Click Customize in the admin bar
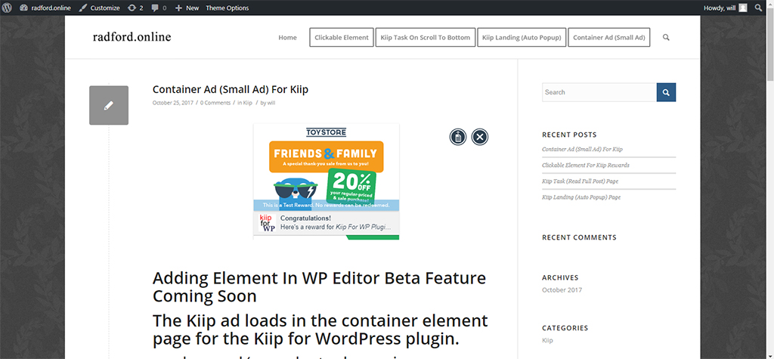Screen dimensions: 774x359 click(x=99, y=8)
